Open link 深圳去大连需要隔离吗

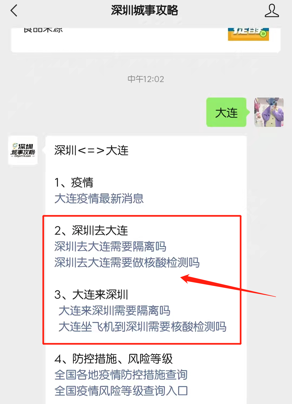pyautogui.click(x=110, y=247)
